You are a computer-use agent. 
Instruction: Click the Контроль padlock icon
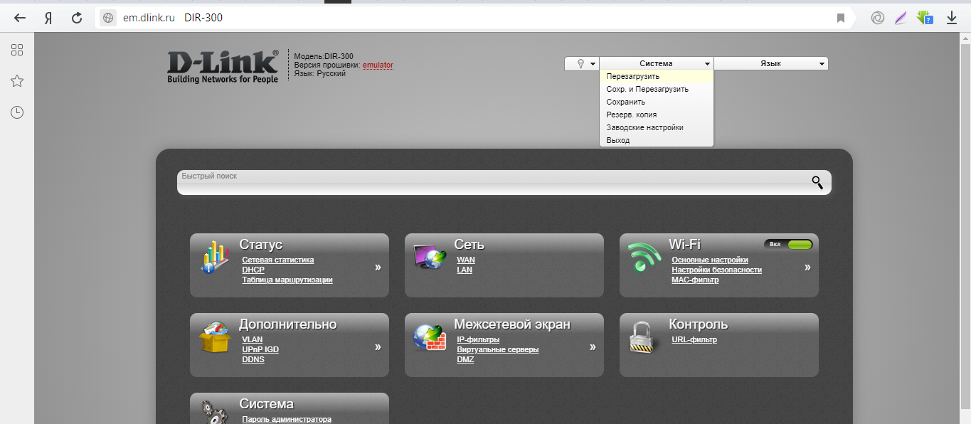644,336
